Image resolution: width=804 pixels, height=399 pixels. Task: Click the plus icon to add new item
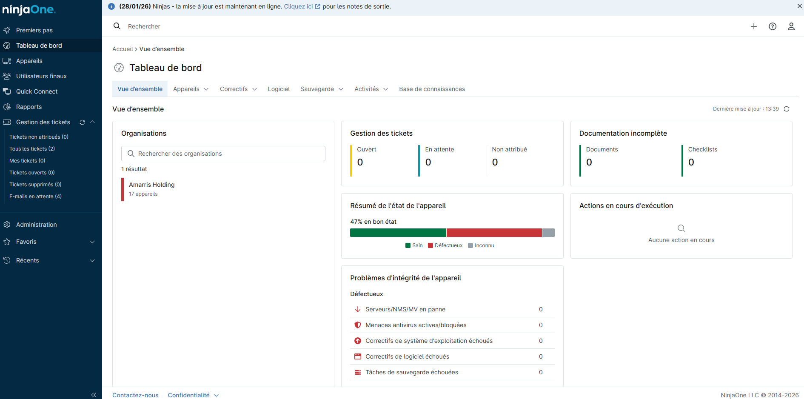753,26
